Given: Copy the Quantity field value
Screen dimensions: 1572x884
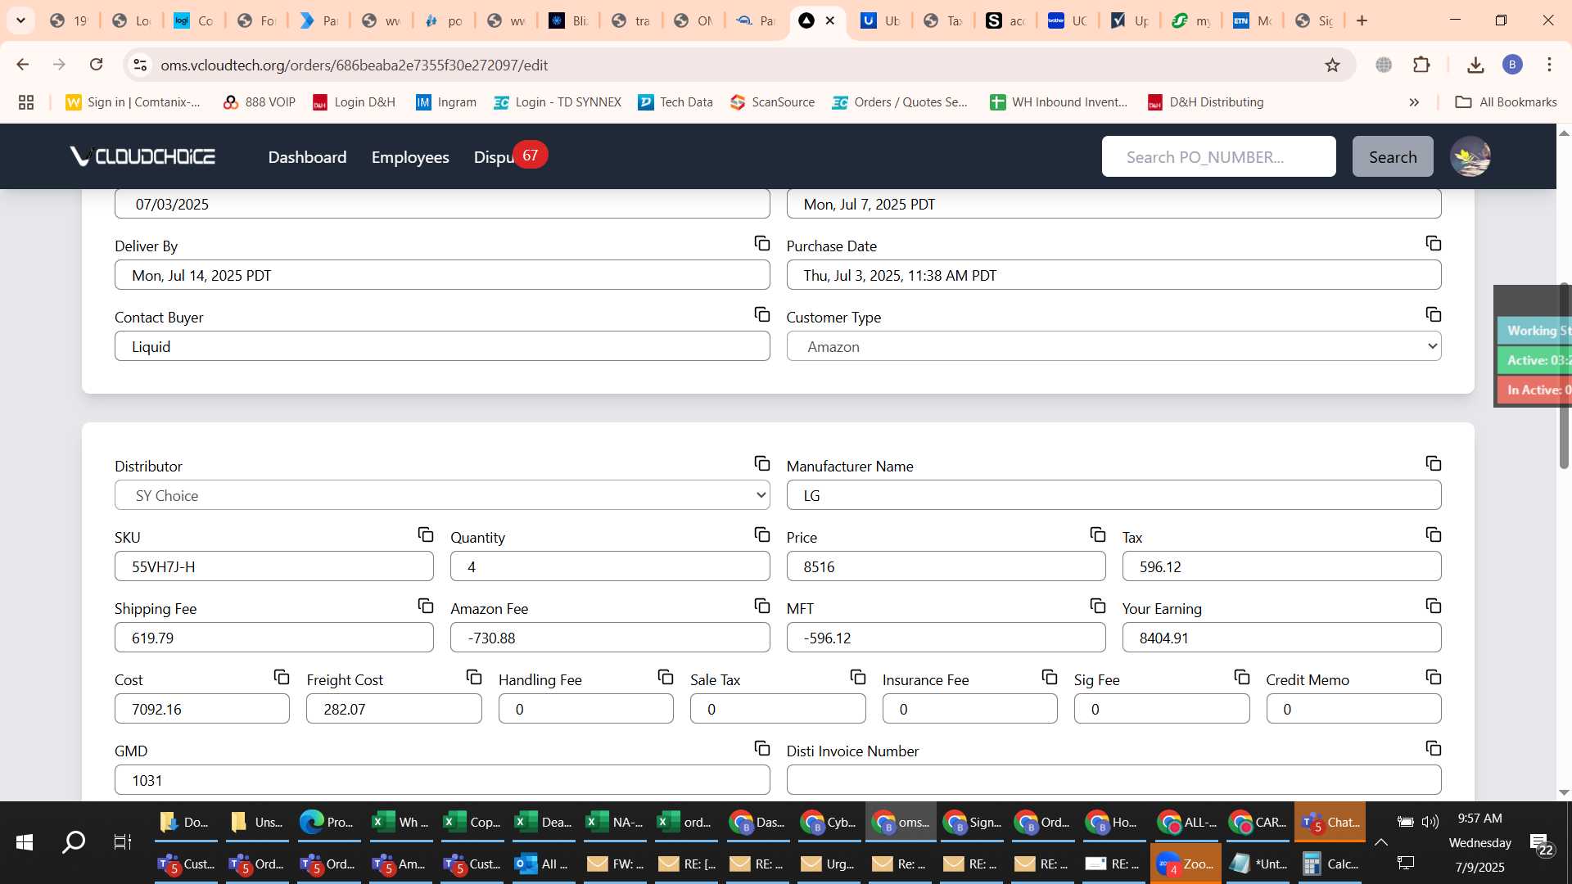Looking at the screenshot, I should pyautogui.click(x=762, y=535).
